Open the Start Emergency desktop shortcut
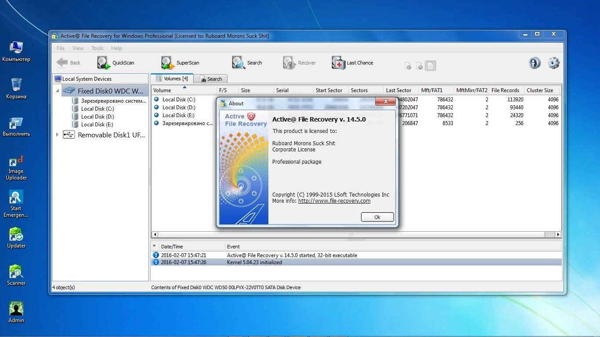 click(x=16, y=204)
